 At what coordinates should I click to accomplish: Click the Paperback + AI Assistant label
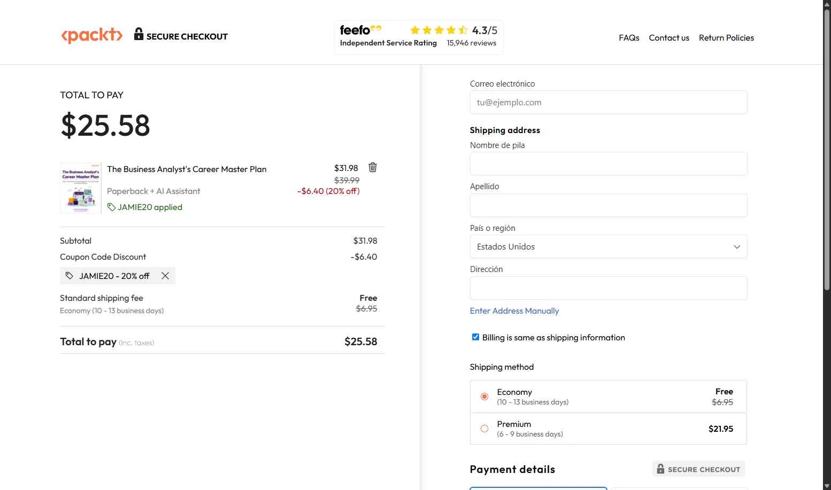click(x=153, y=191)
